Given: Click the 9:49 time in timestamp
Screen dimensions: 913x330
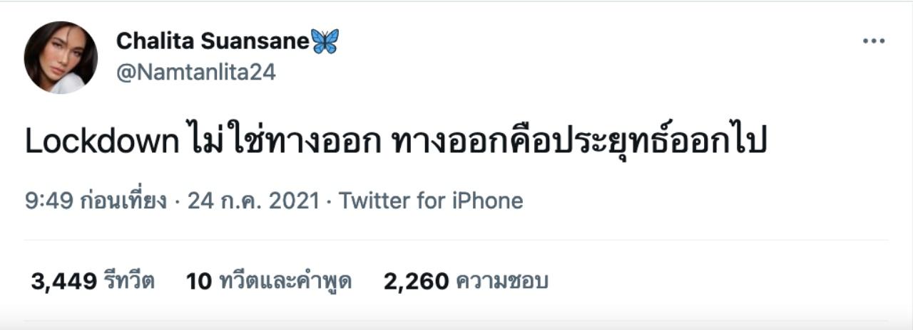Looking at the screenshot, I should pyautogui.click(x=49, y=201).
